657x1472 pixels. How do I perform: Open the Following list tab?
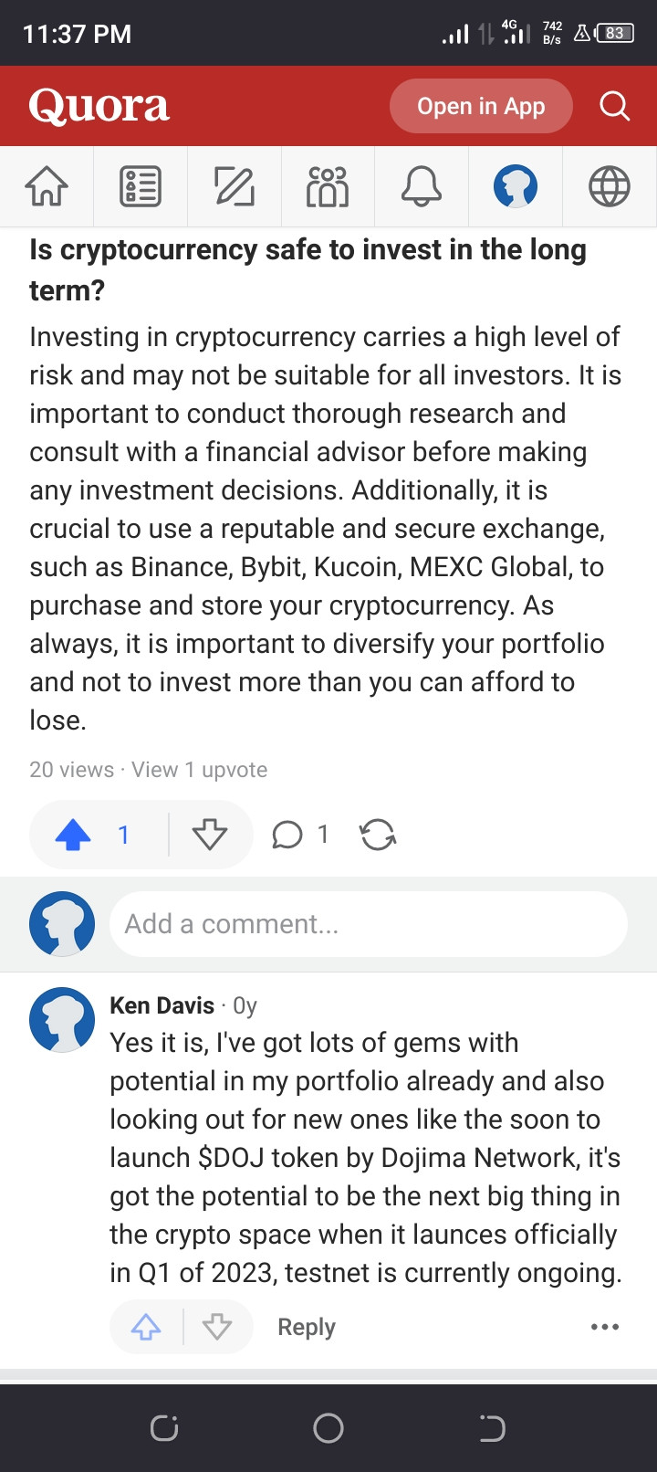141,186
